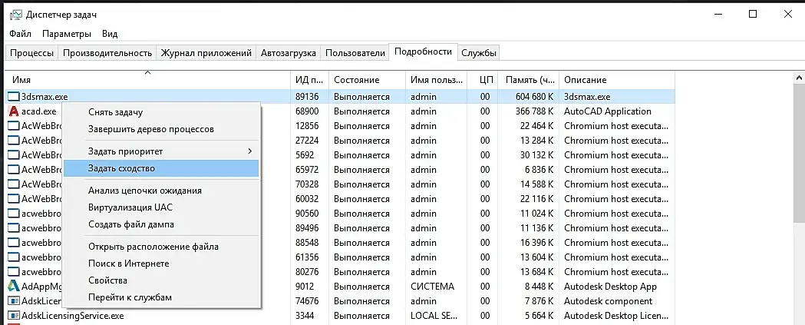Click icon of process with ID 12856
The height and width of the screenshot is (325, 805).
coord(14,126)
